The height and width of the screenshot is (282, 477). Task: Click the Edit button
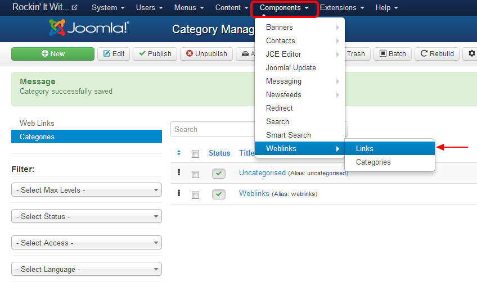[114, 54]
